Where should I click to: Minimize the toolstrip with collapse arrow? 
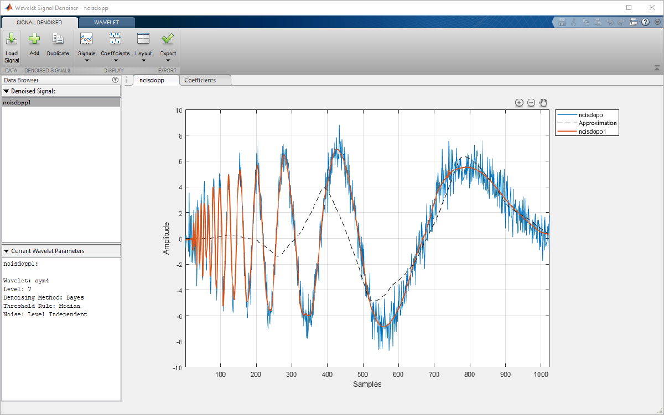click(x=656, y=68)
